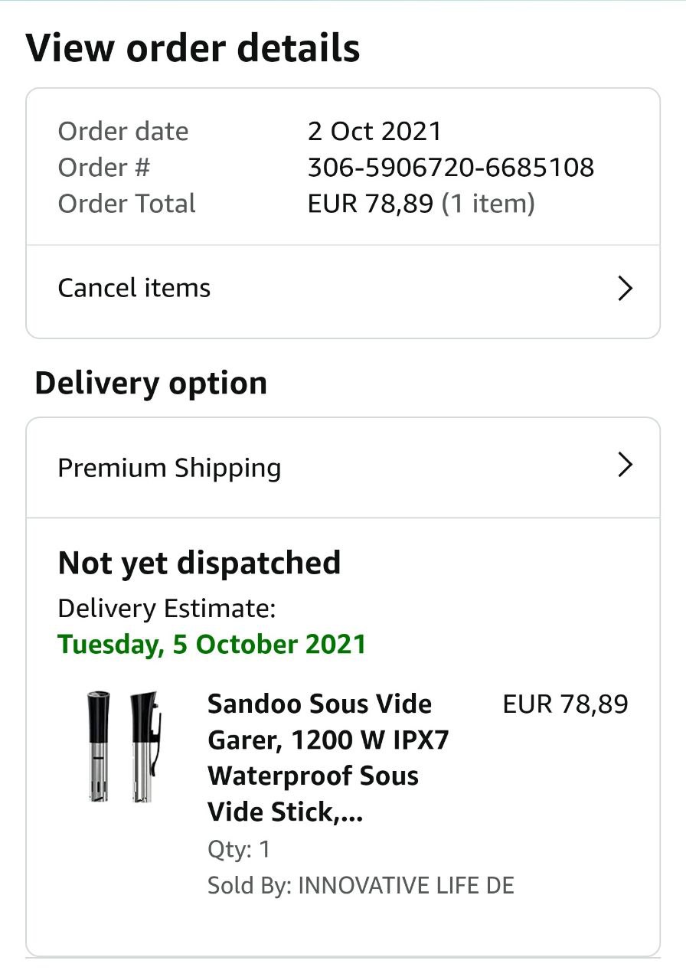Click the Cancel items row text
The image size is (686, 980).
click(134, 289)
